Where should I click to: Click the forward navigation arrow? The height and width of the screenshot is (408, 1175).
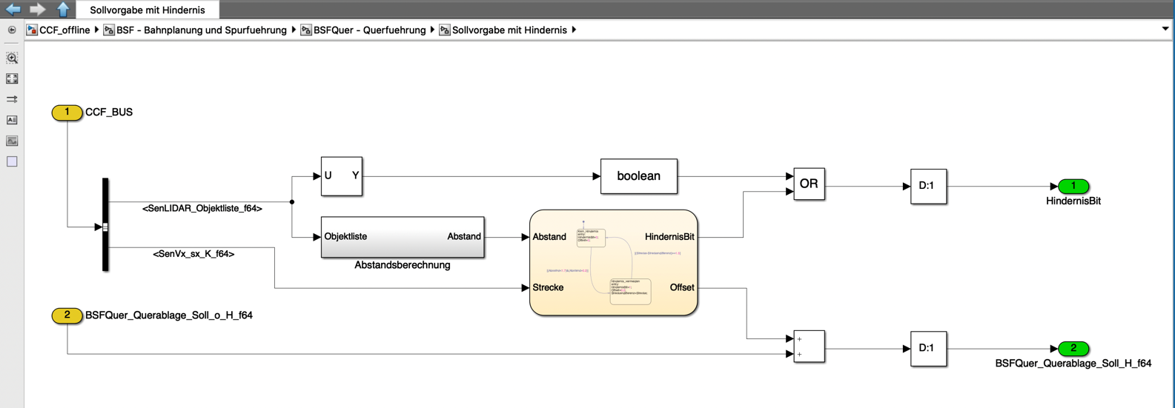click(37, 10)
